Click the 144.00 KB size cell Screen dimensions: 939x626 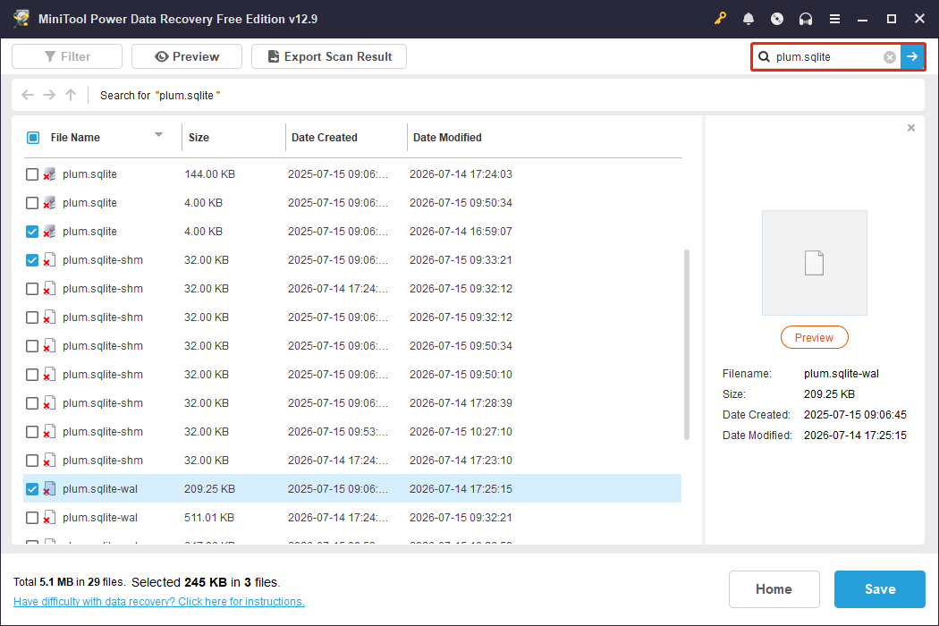tap(209, 174)
